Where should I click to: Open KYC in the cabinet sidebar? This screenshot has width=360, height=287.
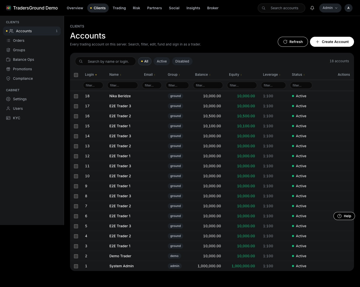32,118
